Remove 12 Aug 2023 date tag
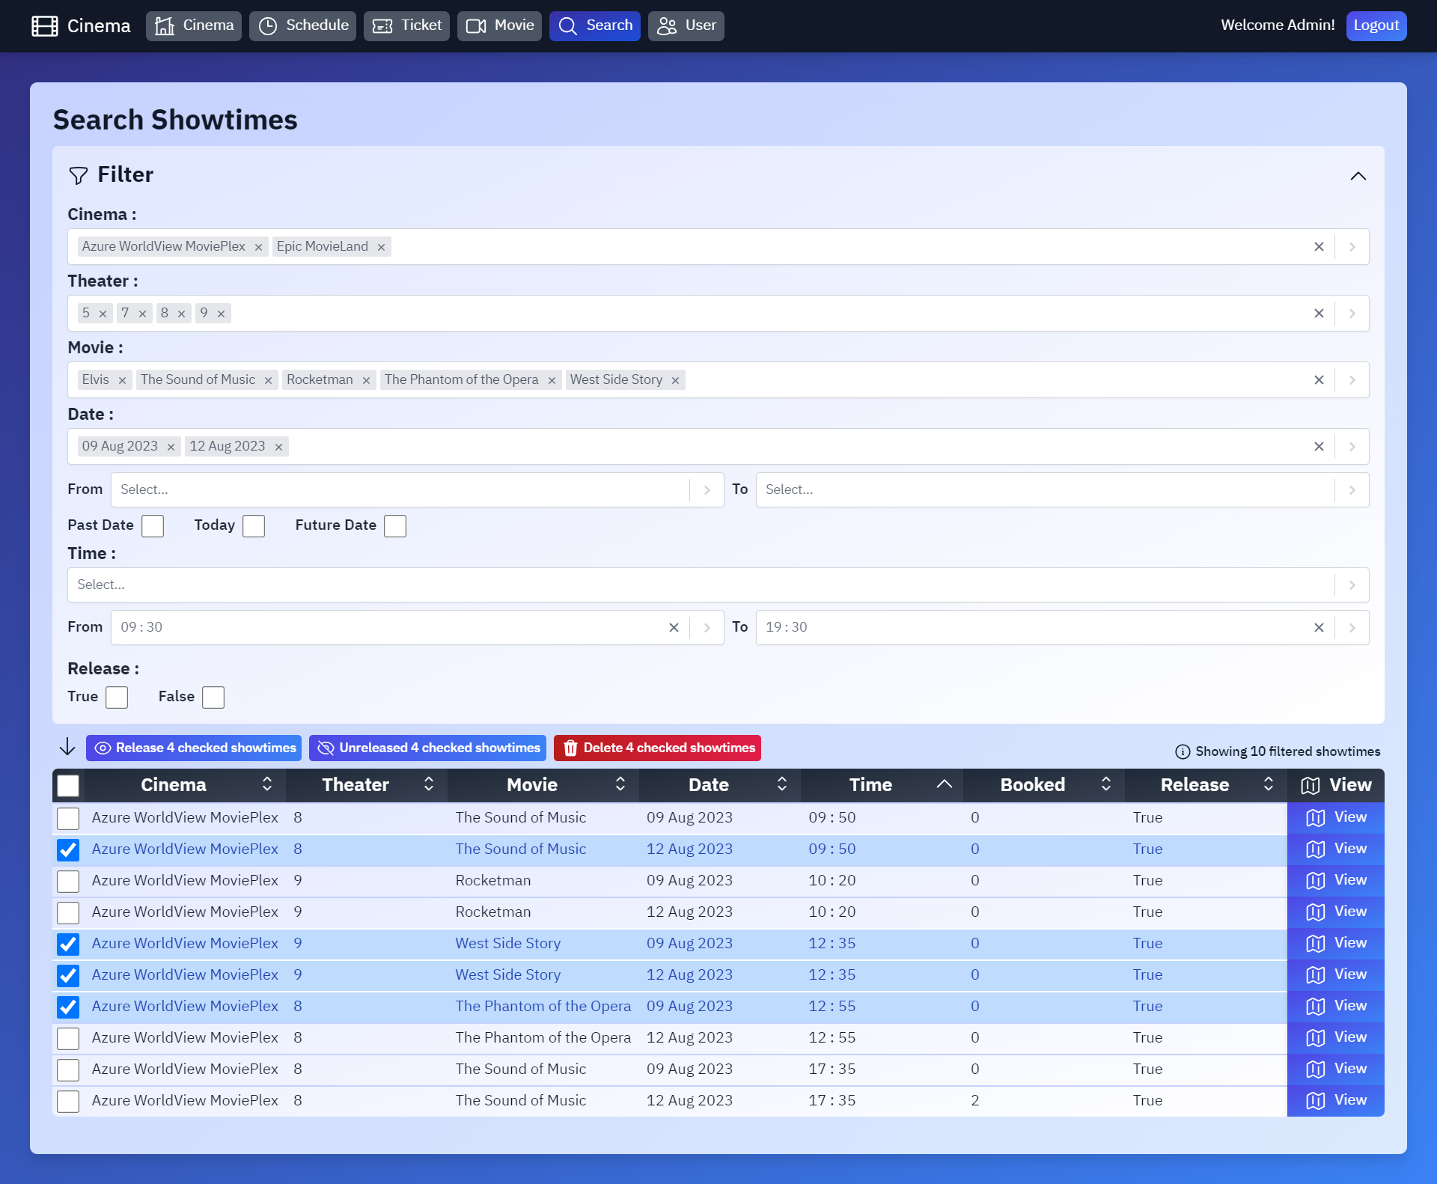The width and height of the screenshot is (1437, 1184). [x=278, y=447]
